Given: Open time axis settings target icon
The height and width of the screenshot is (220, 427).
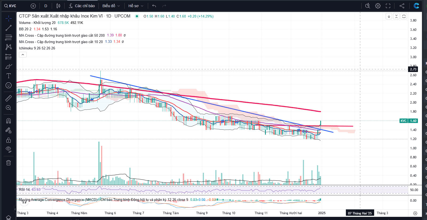Looking at the screenshot, I should coord(415,213).
